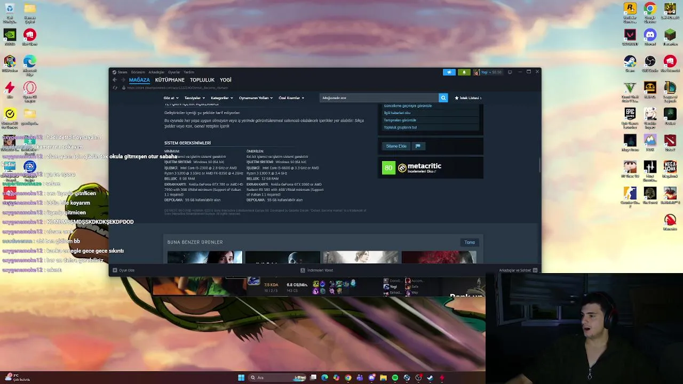
Task: Click the Steam page address URL
Action: (177, 87)
